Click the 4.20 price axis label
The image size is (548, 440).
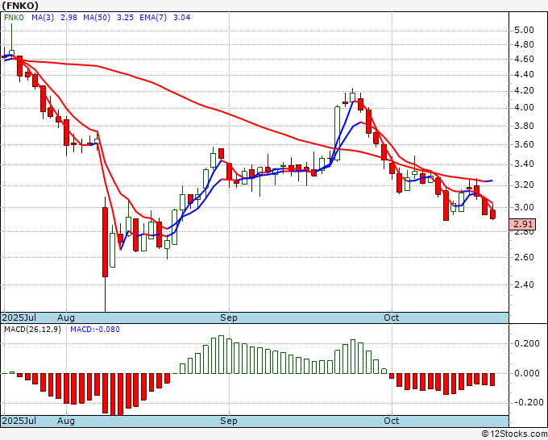tap(524, 91)
